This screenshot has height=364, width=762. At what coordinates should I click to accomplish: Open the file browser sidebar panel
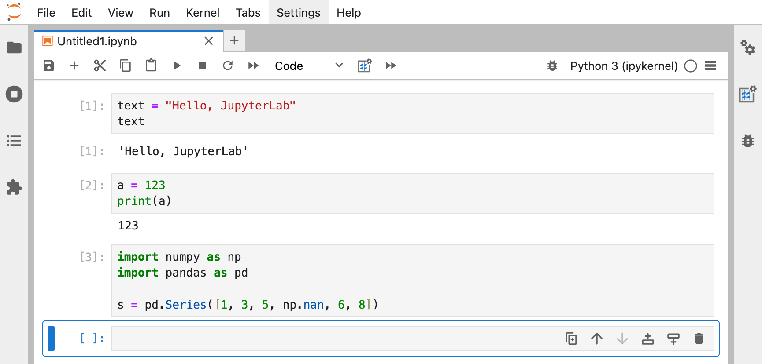(14, 47)
